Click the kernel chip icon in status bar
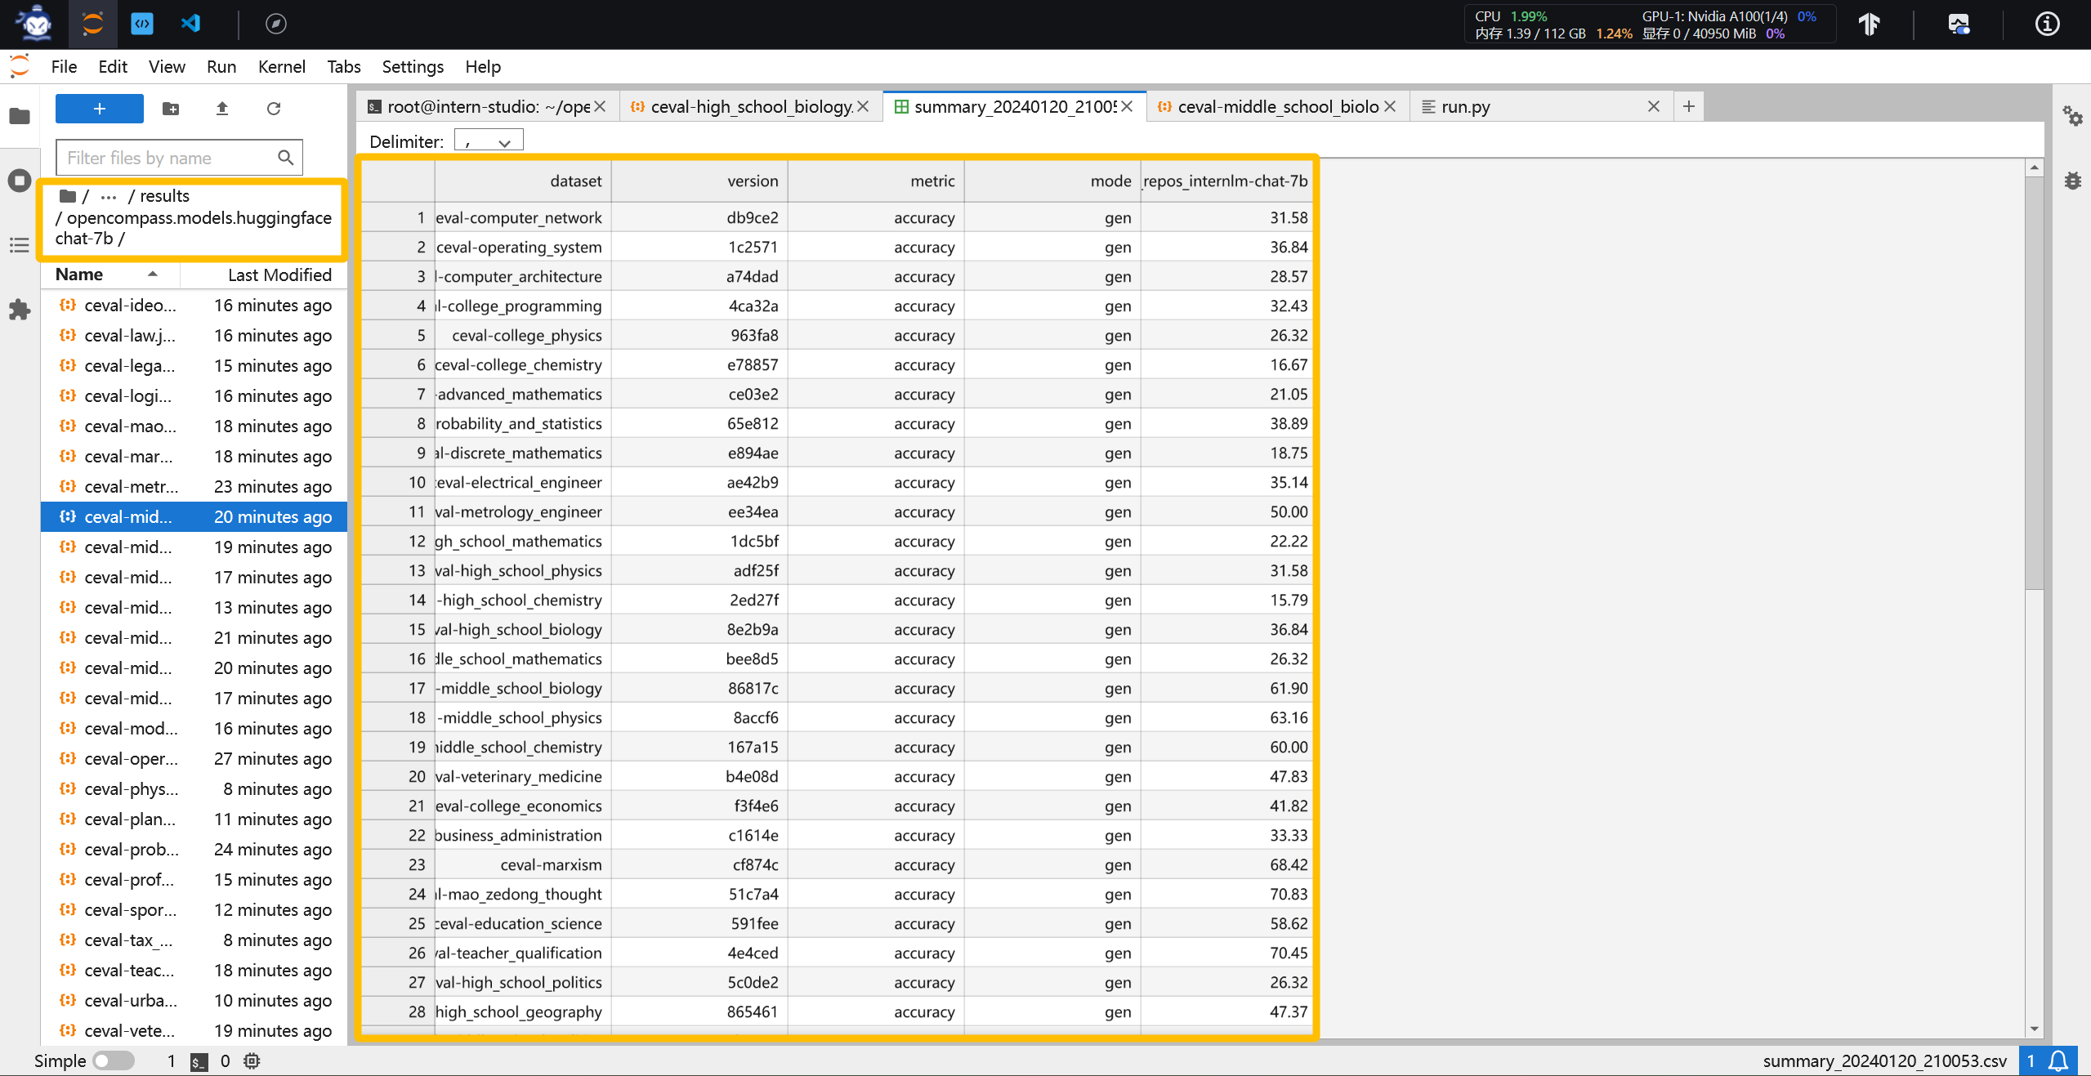The height and width of the screenshot is (1076, 2091). 252,1061
